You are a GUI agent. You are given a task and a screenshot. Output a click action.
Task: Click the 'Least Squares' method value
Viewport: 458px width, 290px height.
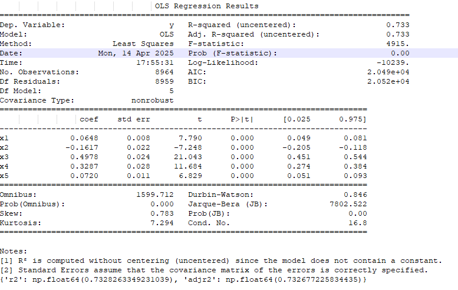point(143,44)
